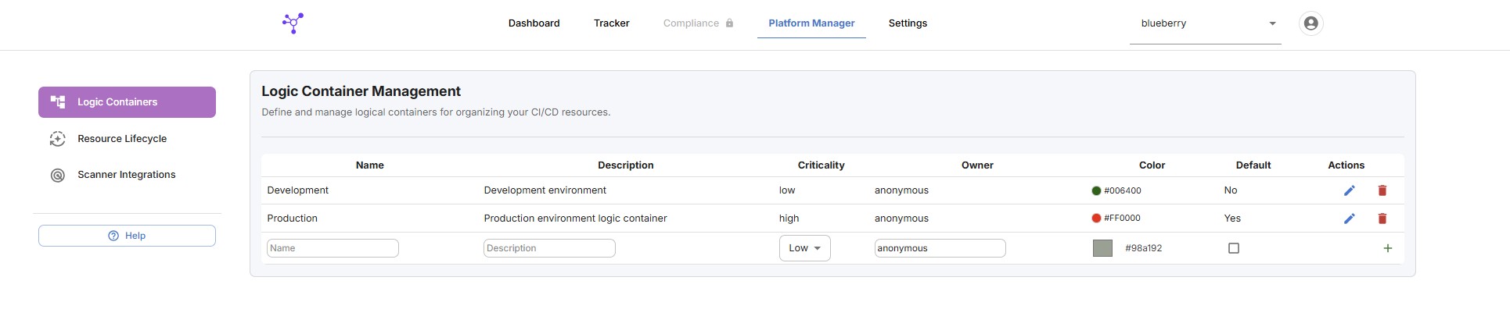The image size is (1510, 334).
Task: Click the Actions column header
Action: (1346, 165)
